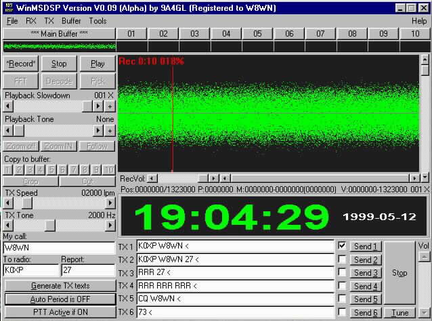Toggle Auto Period is OFF button

click(x=60, y=299)
